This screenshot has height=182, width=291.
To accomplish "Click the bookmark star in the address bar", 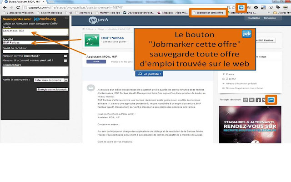I will pyautogui.click(x=234, y=7).
